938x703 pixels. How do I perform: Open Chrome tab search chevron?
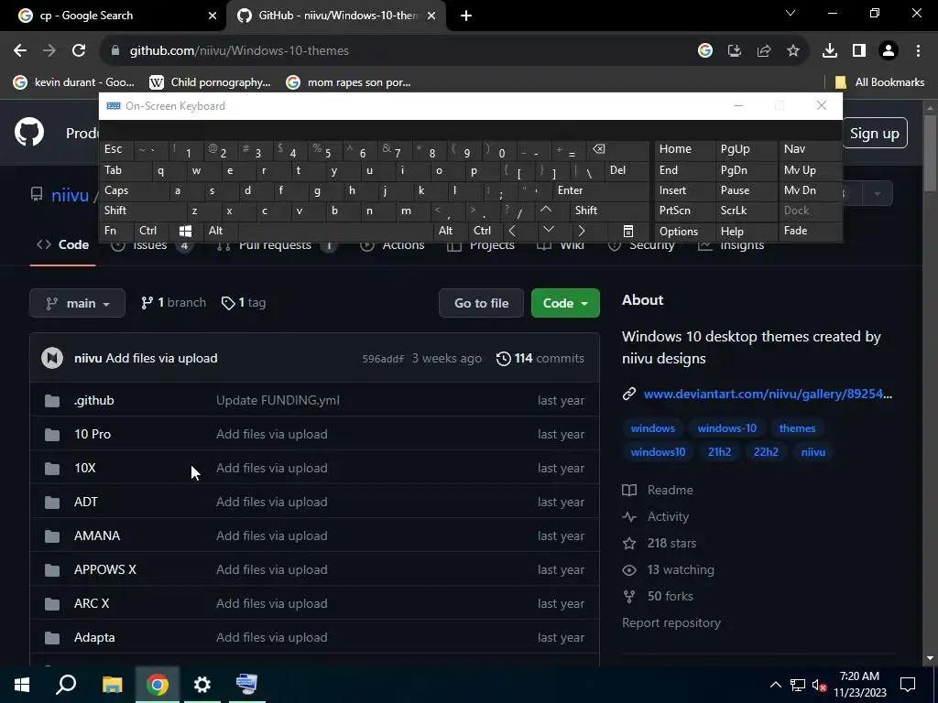click(x=791, y=13)
